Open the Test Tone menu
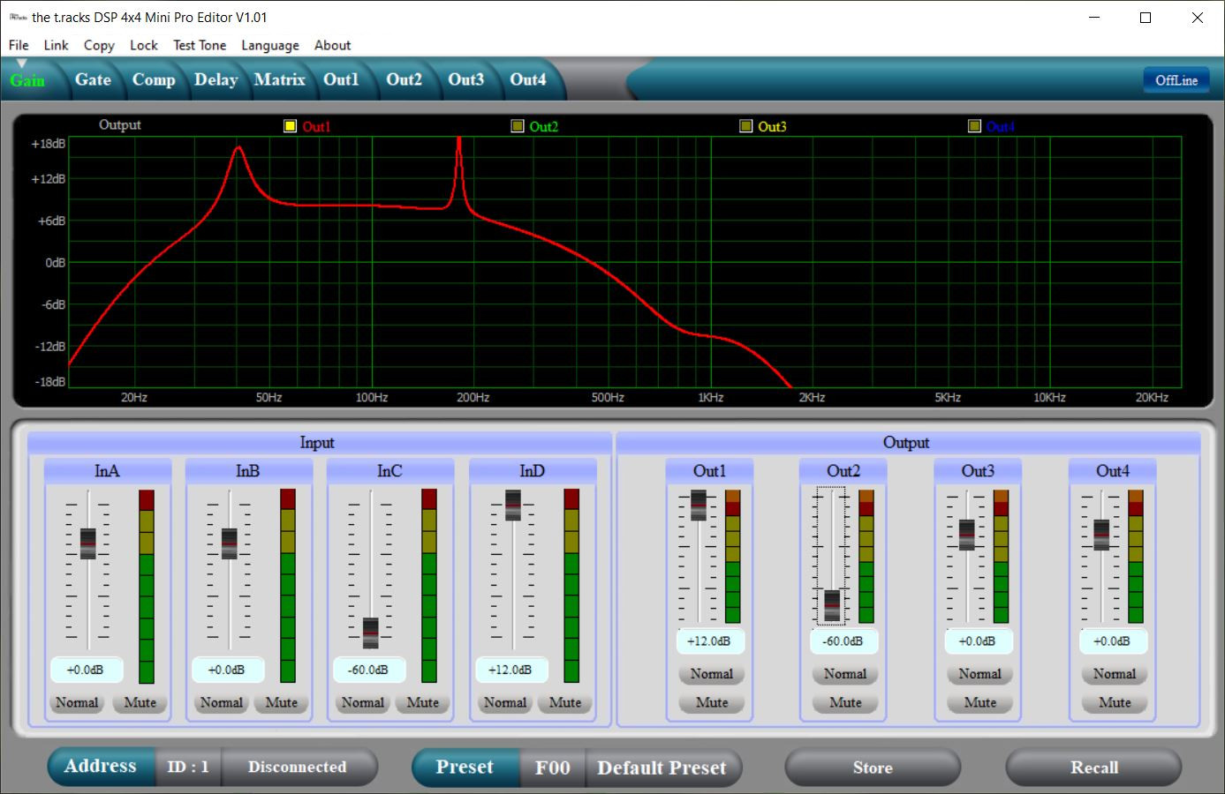This screenshot has width=1225, height=794. [x=200, y=45]
